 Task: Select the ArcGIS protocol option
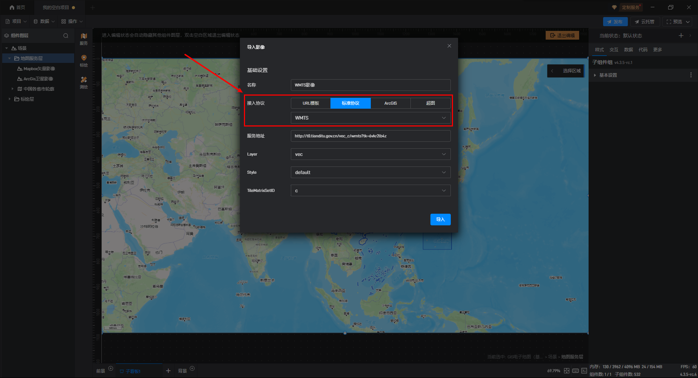tap(390, 103)
